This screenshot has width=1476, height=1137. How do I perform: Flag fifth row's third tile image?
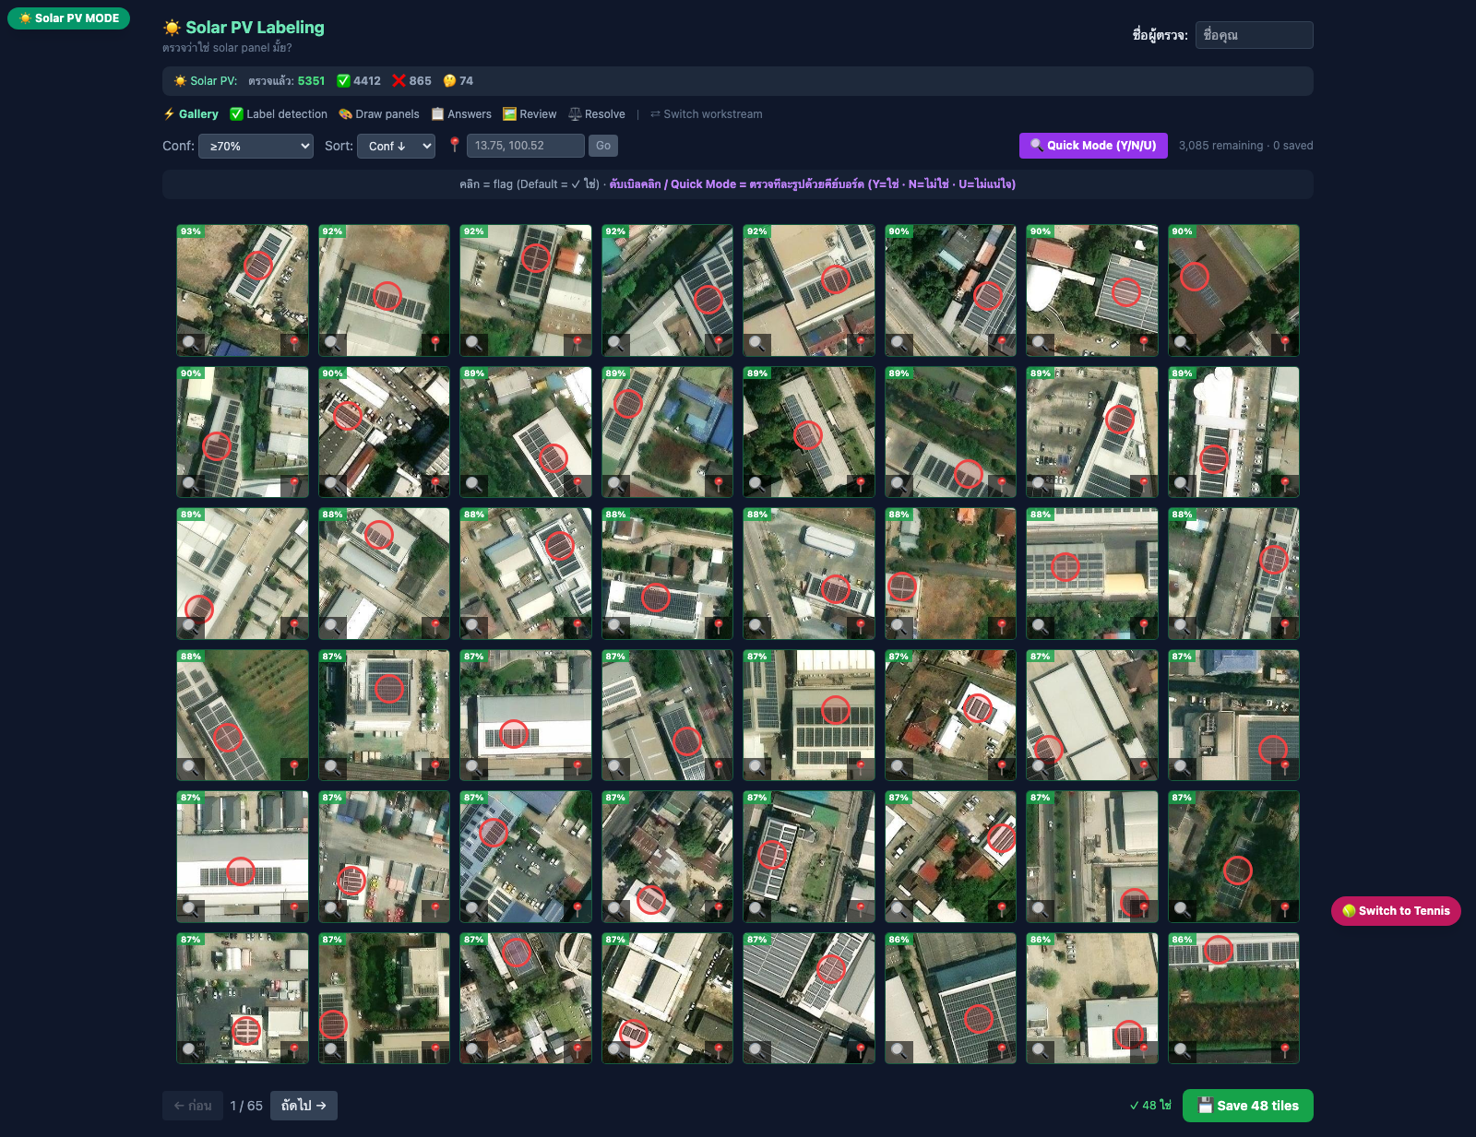(x=526, y=857)
